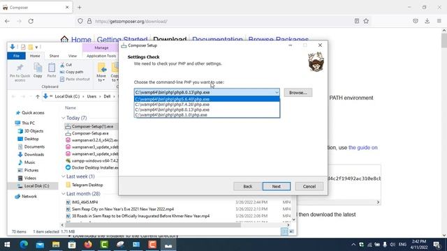
Task: Click browser back arrow
Action: click(x=7, y=21)
